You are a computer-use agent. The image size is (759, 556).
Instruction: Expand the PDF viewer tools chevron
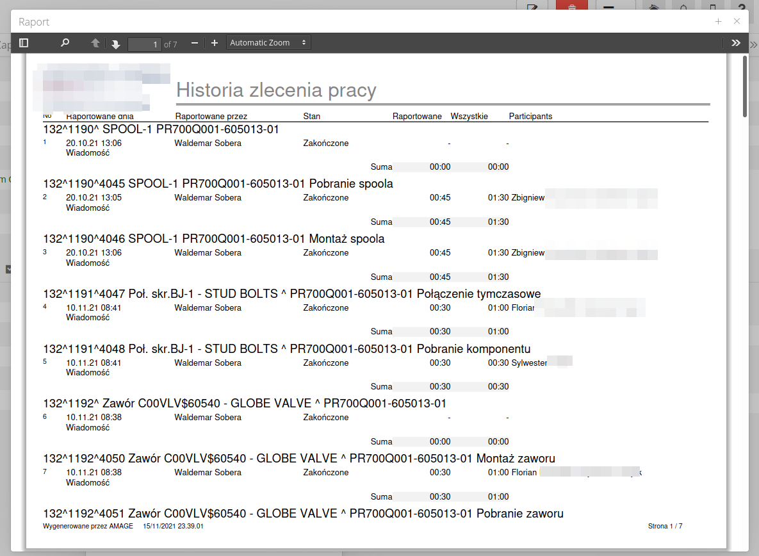tap(735, 42)
